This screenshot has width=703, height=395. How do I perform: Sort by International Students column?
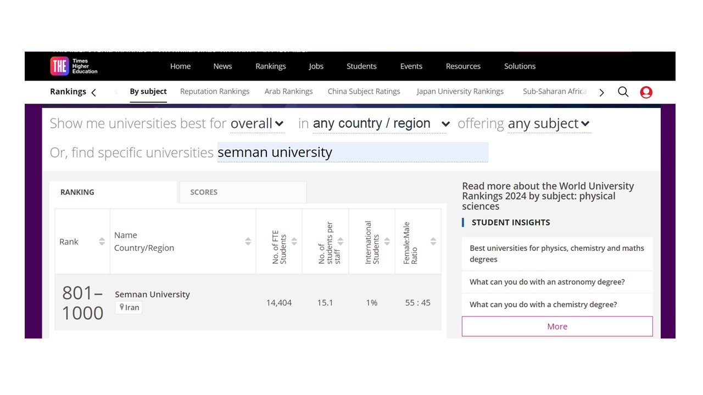tap(387, 241)
